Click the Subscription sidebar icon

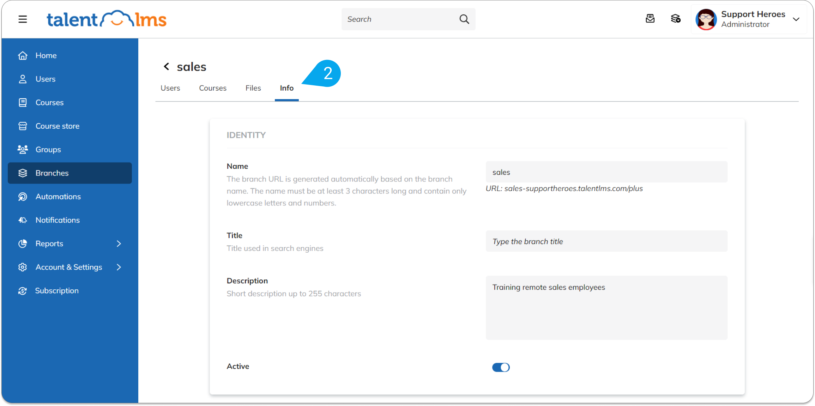coord(23,291)
